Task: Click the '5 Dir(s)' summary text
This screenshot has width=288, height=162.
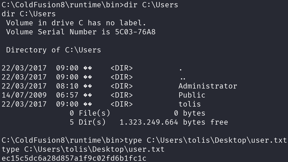Action: tap(88, 122)
